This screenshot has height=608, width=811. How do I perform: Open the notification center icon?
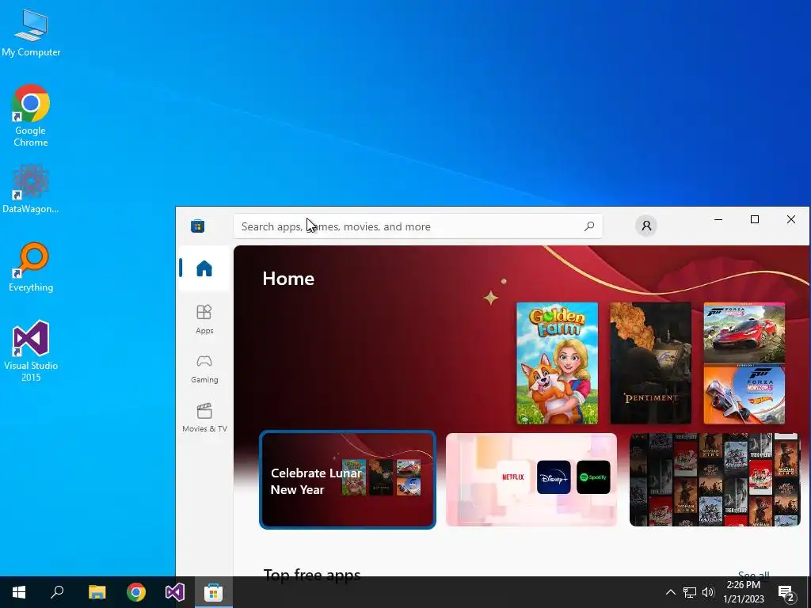(786, 593)
